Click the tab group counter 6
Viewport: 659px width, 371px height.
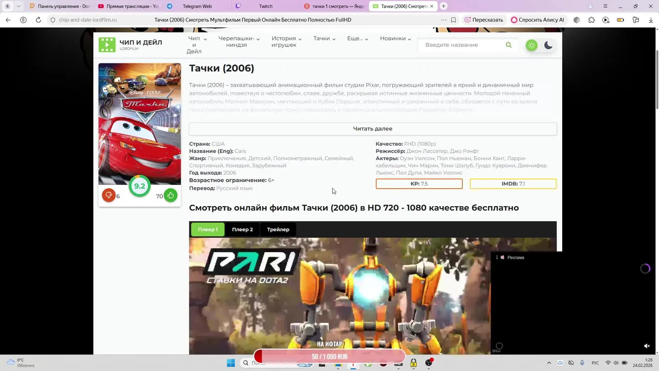click(7, 6)
